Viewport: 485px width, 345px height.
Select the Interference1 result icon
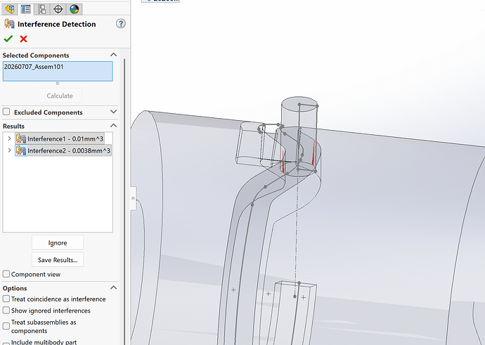point(20,139)
